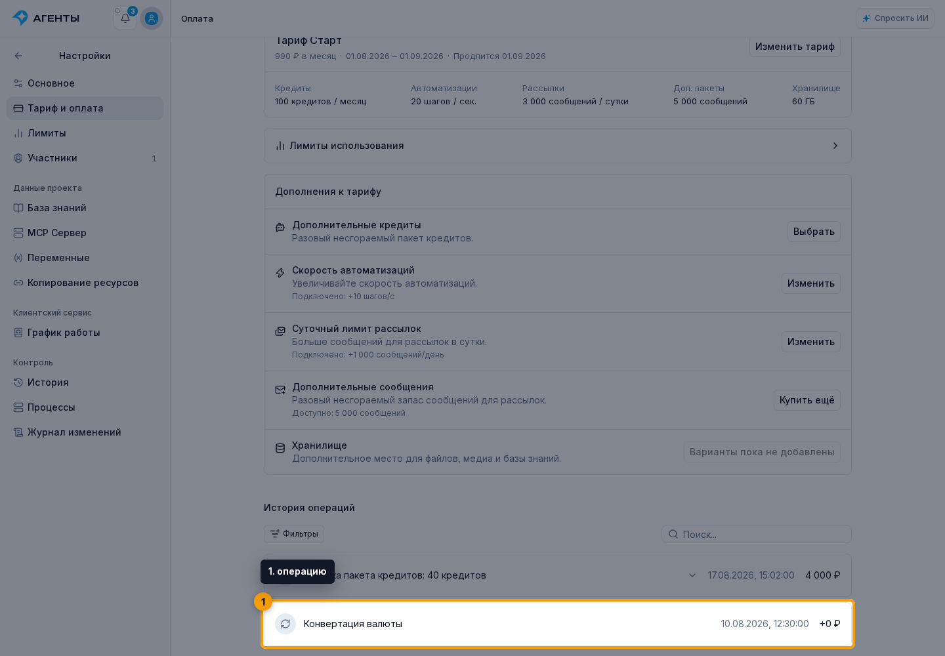
Task: Click the График работы calendar icon
Action: [x=18, y=333]
